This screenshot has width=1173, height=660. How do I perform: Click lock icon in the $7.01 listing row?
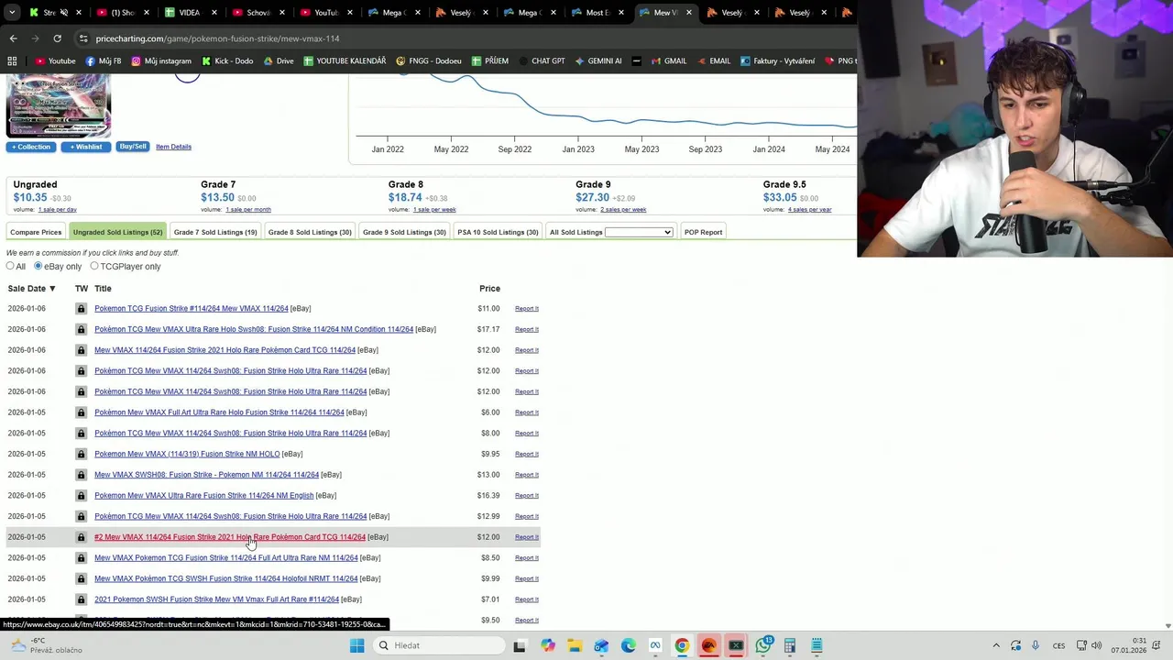81,599
